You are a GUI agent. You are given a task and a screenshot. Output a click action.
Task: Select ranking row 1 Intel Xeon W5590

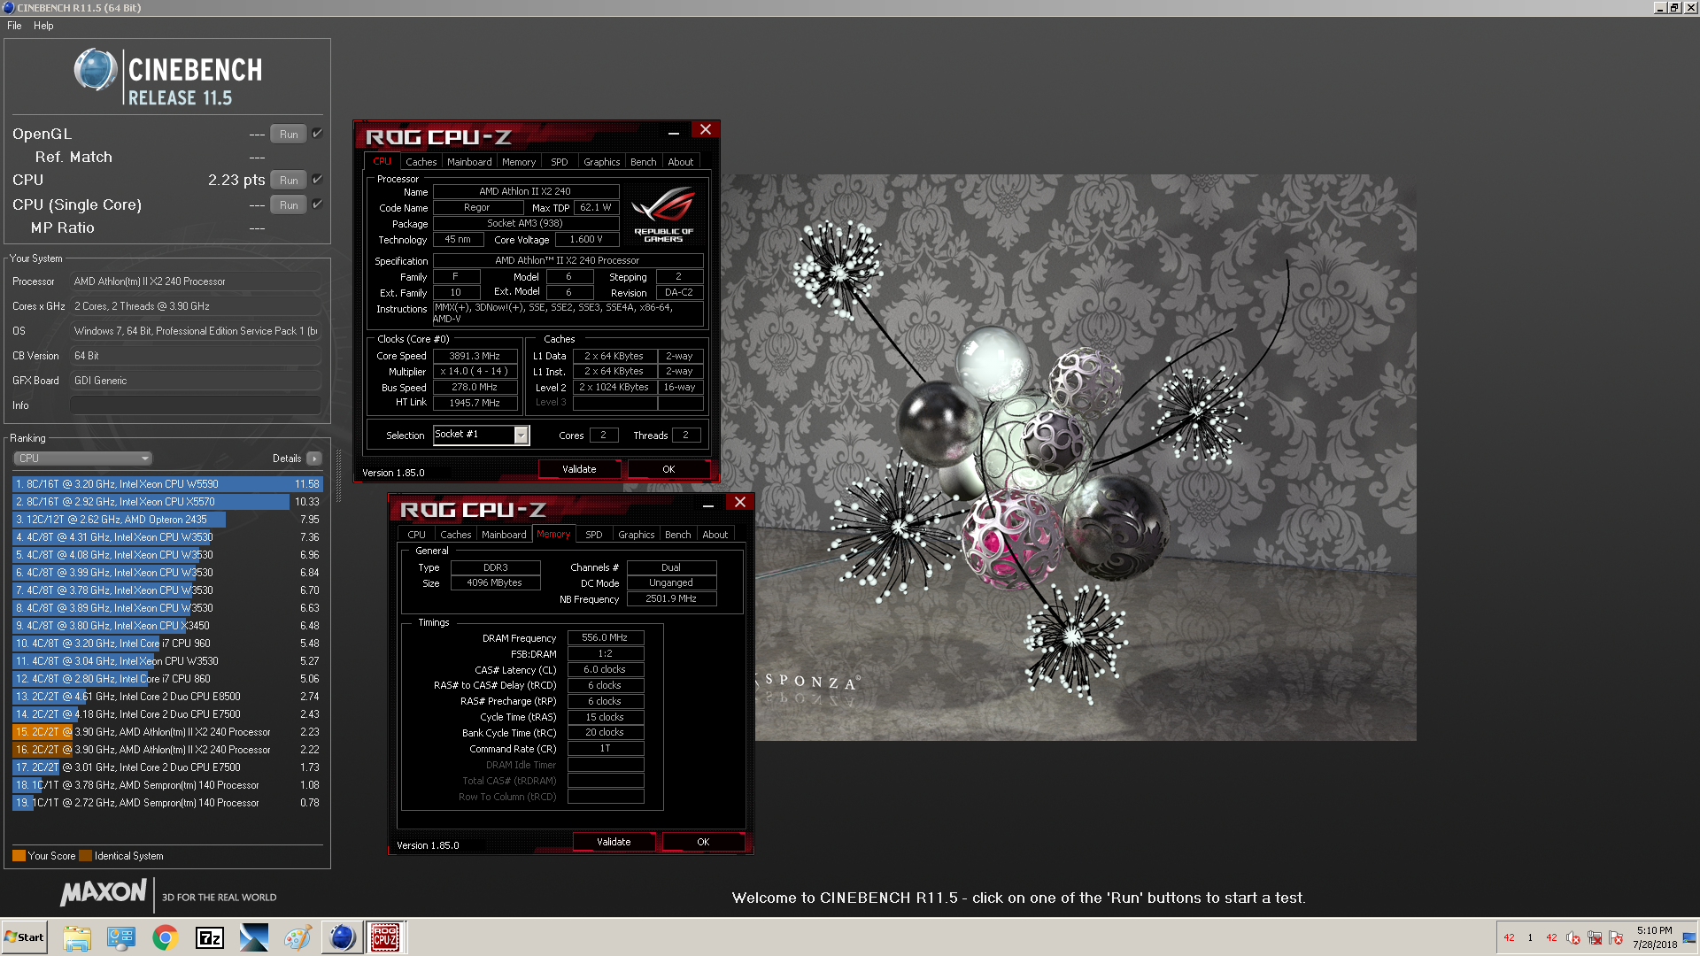[x=167, y=484]
